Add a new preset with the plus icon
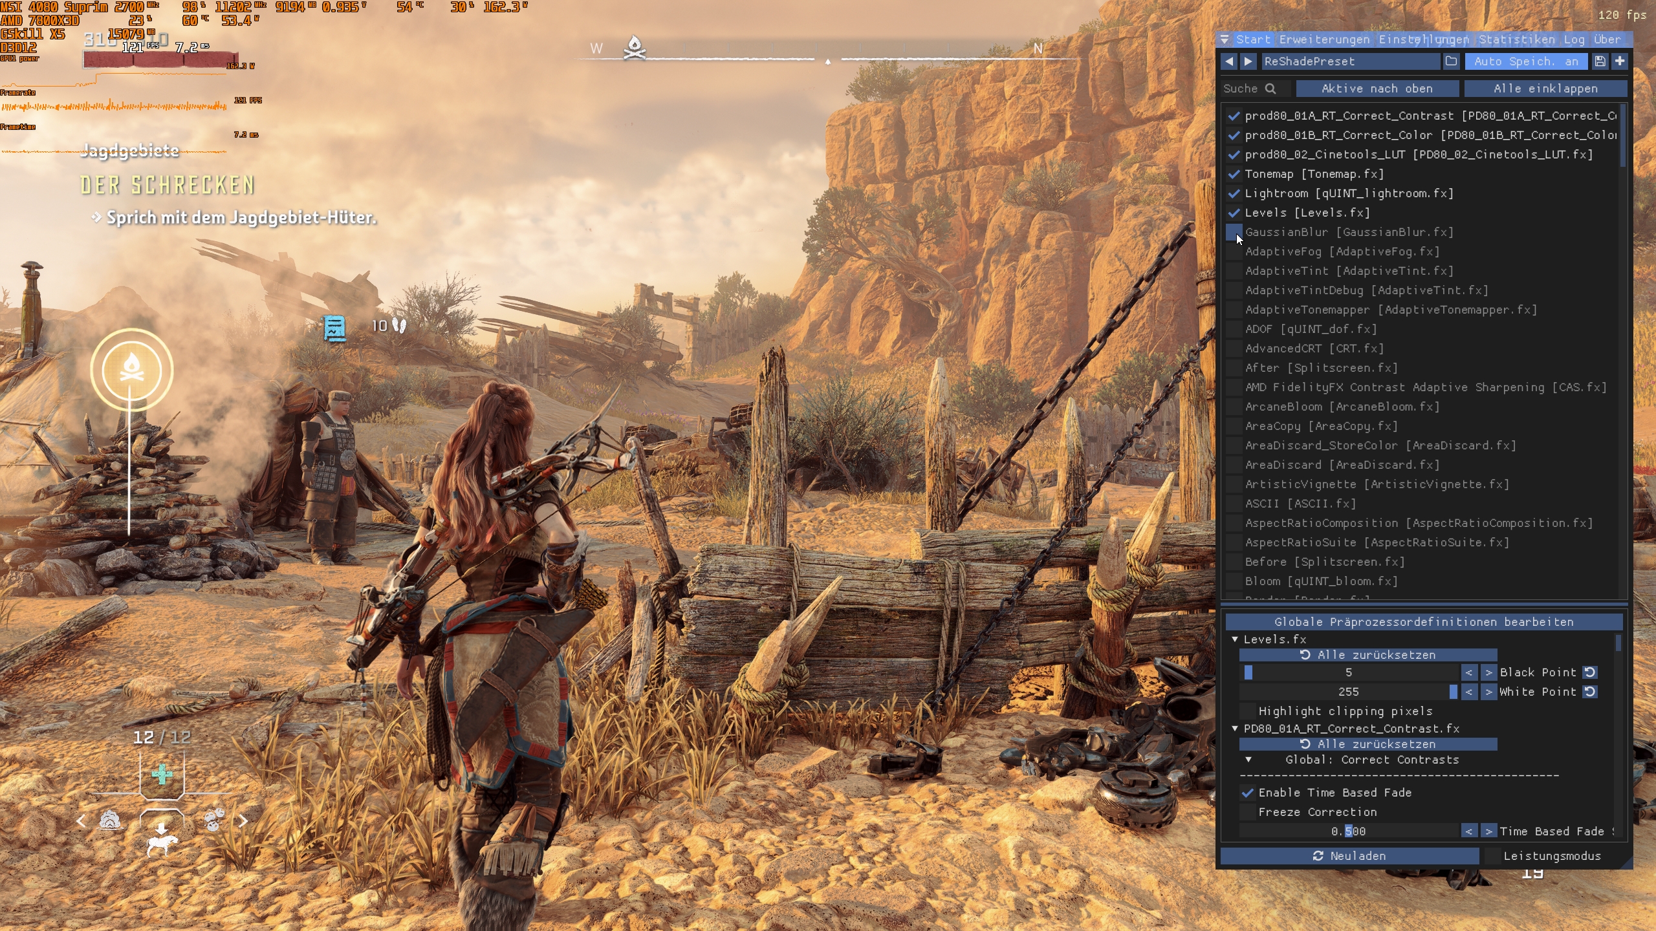Screen dimensions: 1656x931 1620,61
